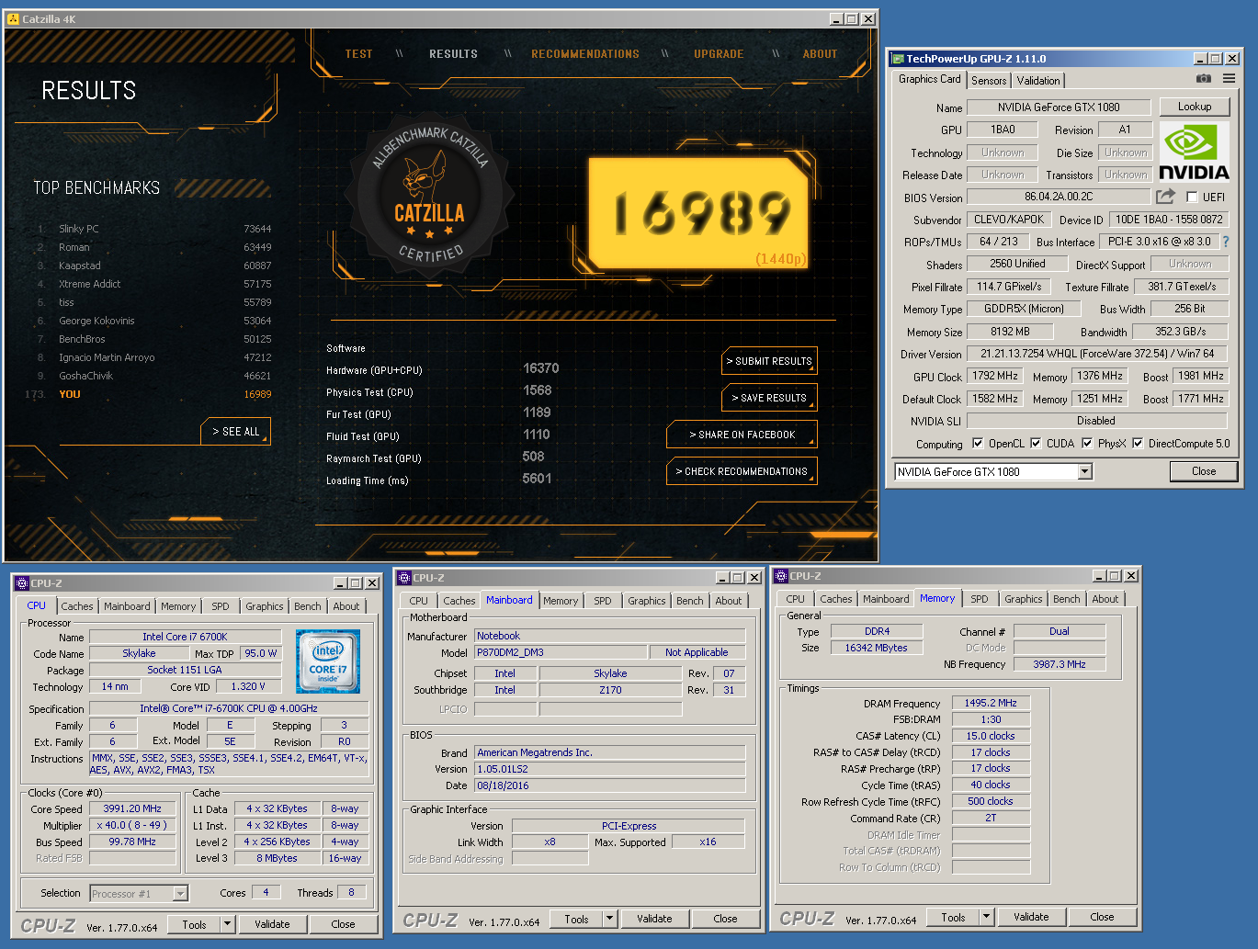
Task: Click the Core Speed value 3991.20 MHz
Action: 132,808
